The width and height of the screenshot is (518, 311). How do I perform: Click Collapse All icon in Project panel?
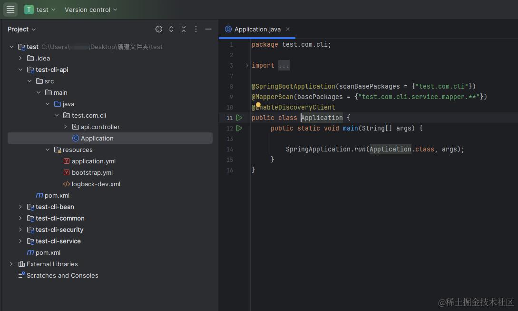point(184,29)
